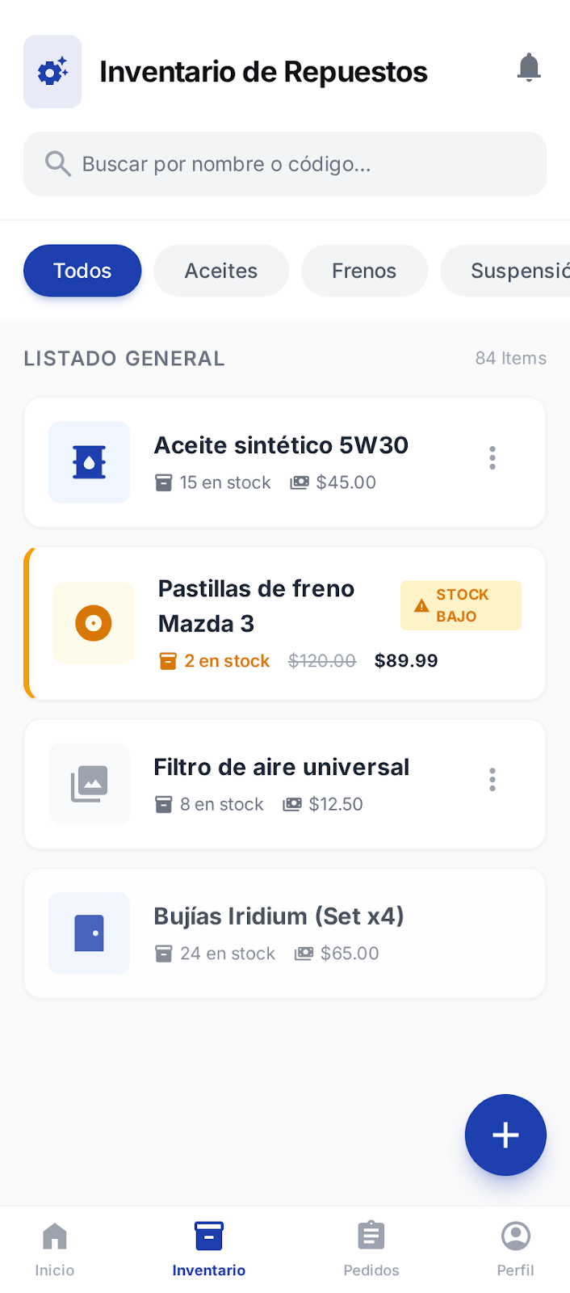Click the STOCK BAJO badge

[460, 605]
